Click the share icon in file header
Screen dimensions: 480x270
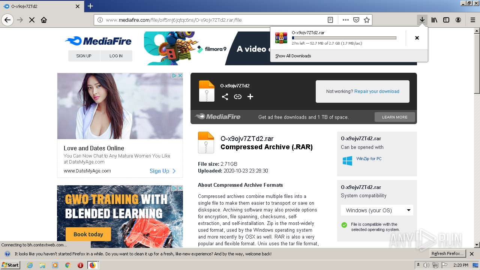(225, 97)
